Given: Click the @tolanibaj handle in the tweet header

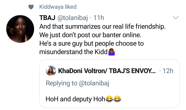Looking at the screenshot, I should (x=71, y=18).
